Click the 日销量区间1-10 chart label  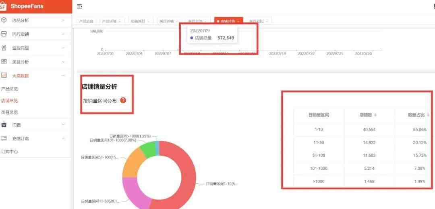tap(222, 184)
